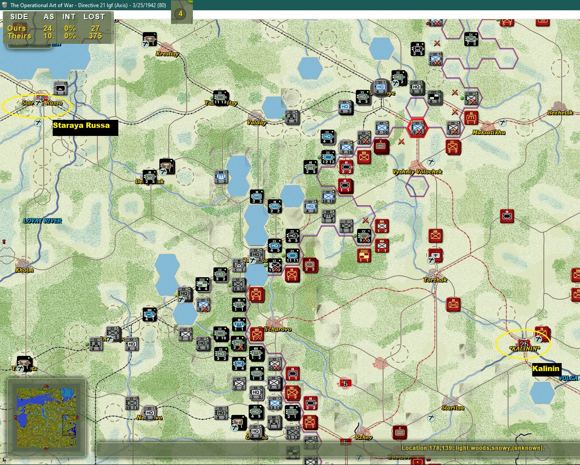
Task: Click the Ours row label in the combat panel
Action: point(17,28)
